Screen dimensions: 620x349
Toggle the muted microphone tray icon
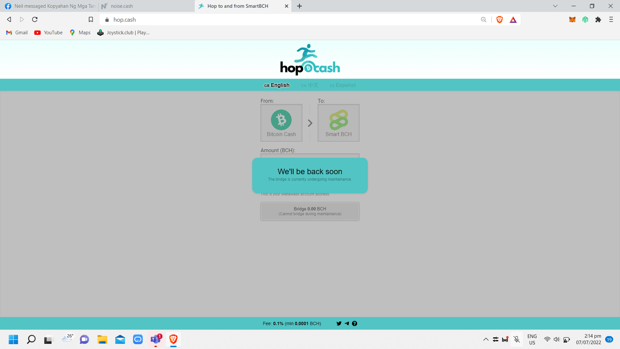coord(517,339)
